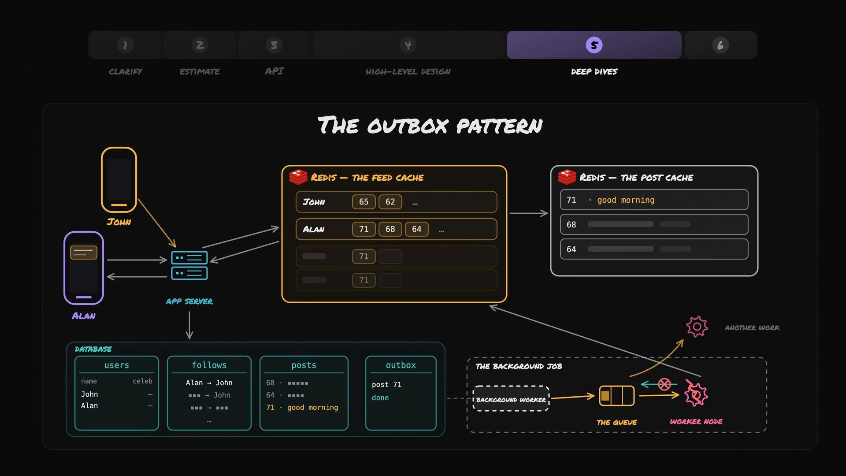Click the users table header
Viewport: 846px width, 476px height.
click(117, 365)
